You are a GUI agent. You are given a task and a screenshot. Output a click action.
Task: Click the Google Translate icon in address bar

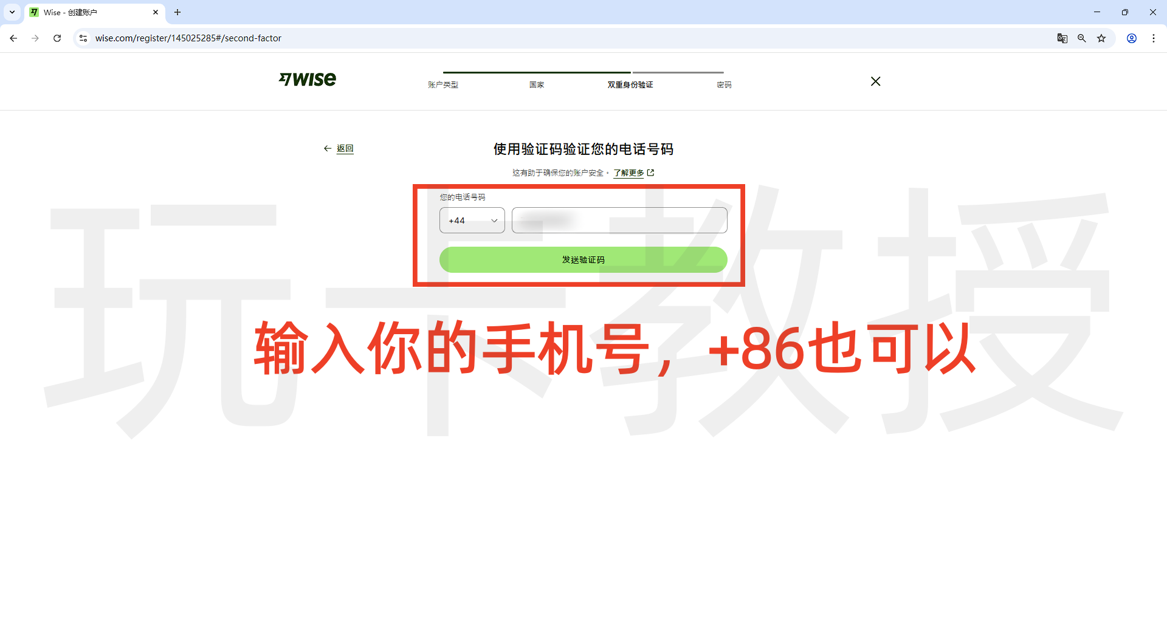point(1062,38)
